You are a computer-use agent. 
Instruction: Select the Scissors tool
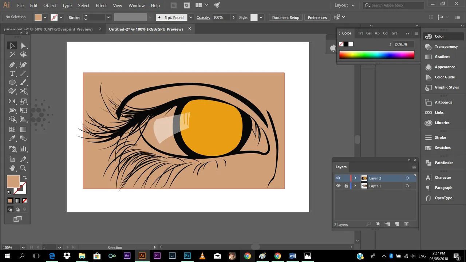tap(23, 91)
